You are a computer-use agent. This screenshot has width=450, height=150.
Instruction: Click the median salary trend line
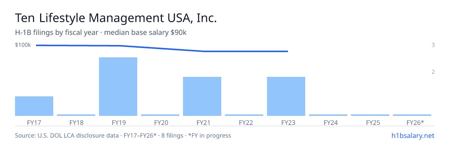click(x=162, y=48)
